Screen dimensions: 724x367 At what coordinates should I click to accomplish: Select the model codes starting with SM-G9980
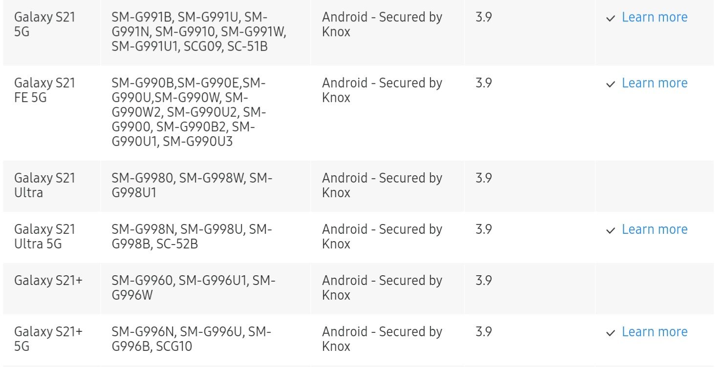pos(192,185)
